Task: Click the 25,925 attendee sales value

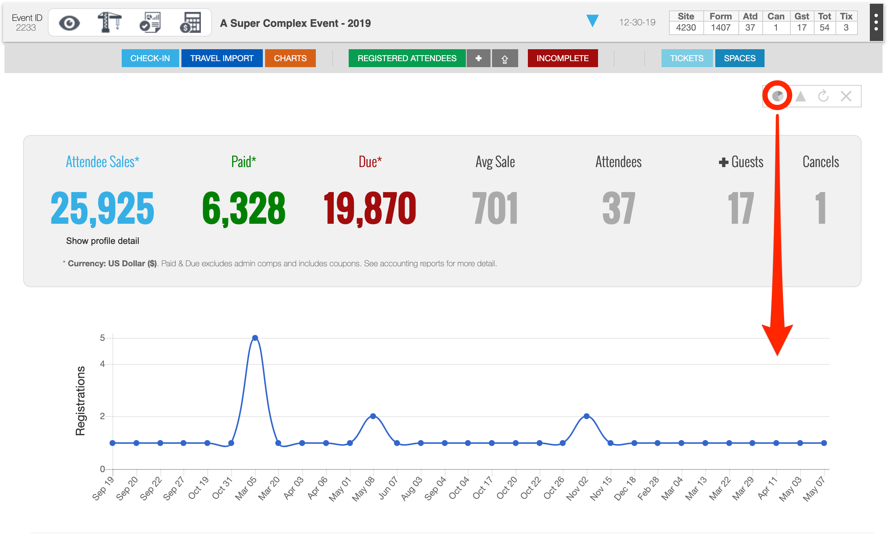Action: (x=102, y=208)
